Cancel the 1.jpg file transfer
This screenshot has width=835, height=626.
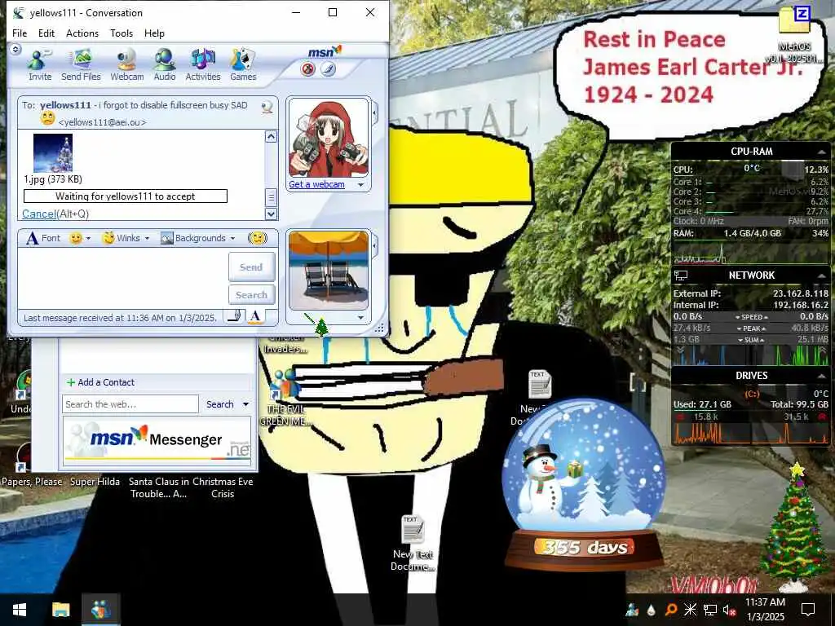pos(39,214)
